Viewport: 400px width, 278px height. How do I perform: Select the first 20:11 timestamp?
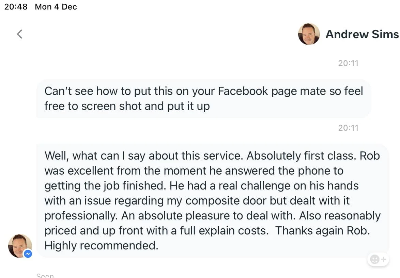coord(348,63)
